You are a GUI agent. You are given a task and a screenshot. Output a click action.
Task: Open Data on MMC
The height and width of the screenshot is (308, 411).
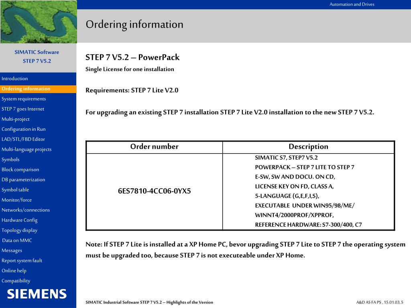pos(17,241)
